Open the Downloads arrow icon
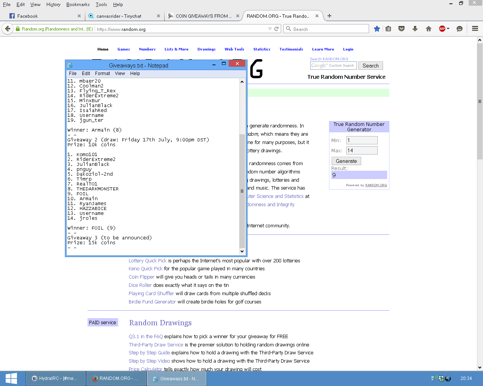The width and height of the screenshot is (483, 386). point(415,29)
